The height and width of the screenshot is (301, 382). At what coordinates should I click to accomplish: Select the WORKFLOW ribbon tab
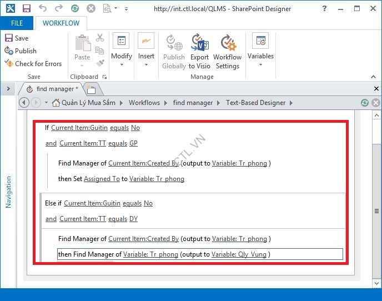pos(61,23)
